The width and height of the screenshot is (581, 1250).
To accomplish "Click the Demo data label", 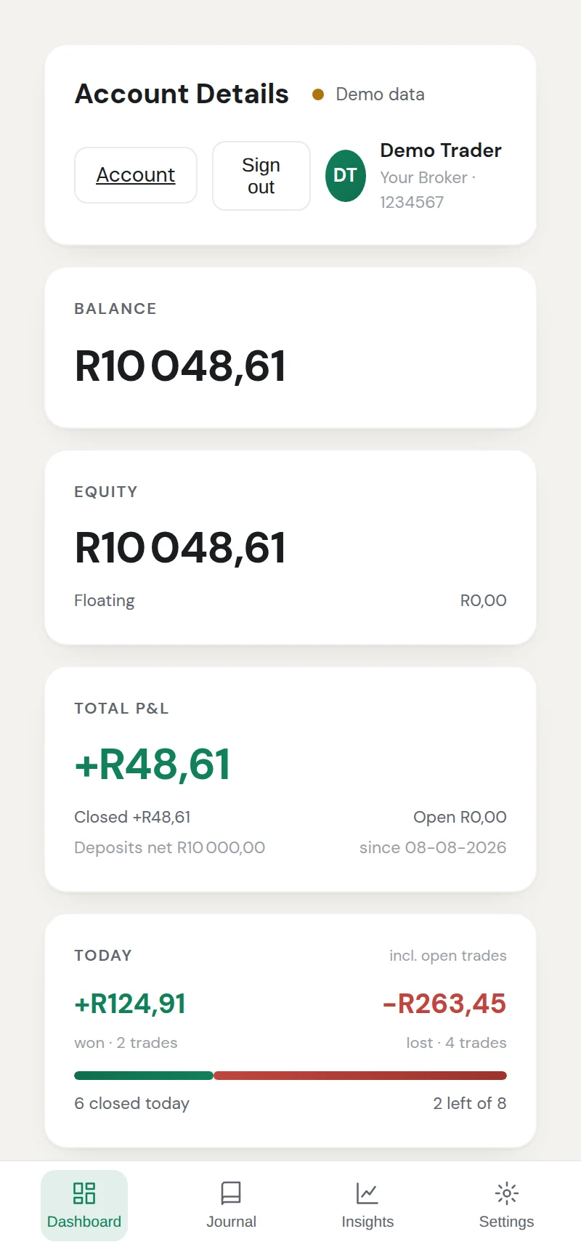I will [380, 94].
